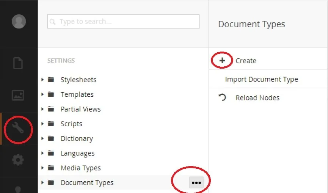This screenshot has height=193, width=328.
Task: Select Reload Nodes from the menu
Action: [257, 98]
